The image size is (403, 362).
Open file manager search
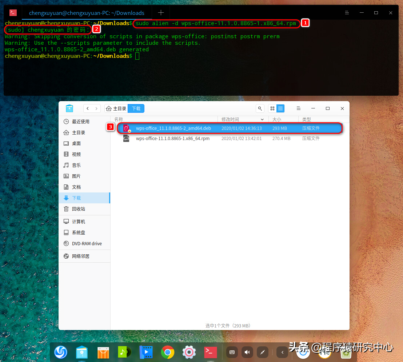tap(260, 108)
